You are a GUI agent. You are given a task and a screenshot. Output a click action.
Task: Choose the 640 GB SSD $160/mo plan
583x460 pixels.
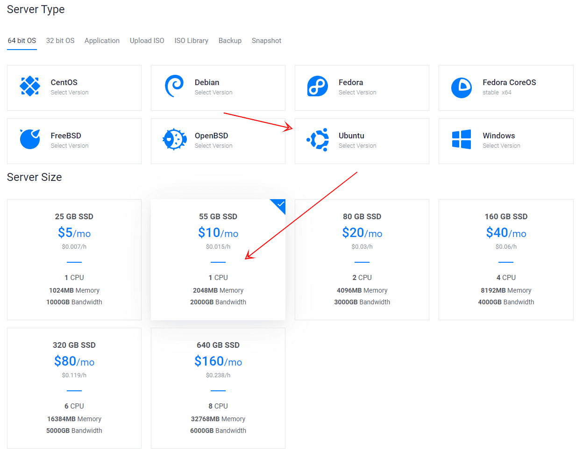point(218,388)
